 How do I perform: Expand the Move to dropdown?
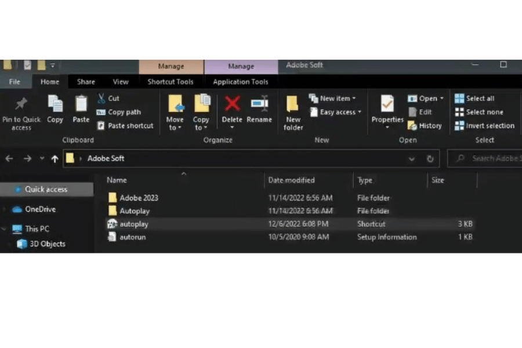175,128
